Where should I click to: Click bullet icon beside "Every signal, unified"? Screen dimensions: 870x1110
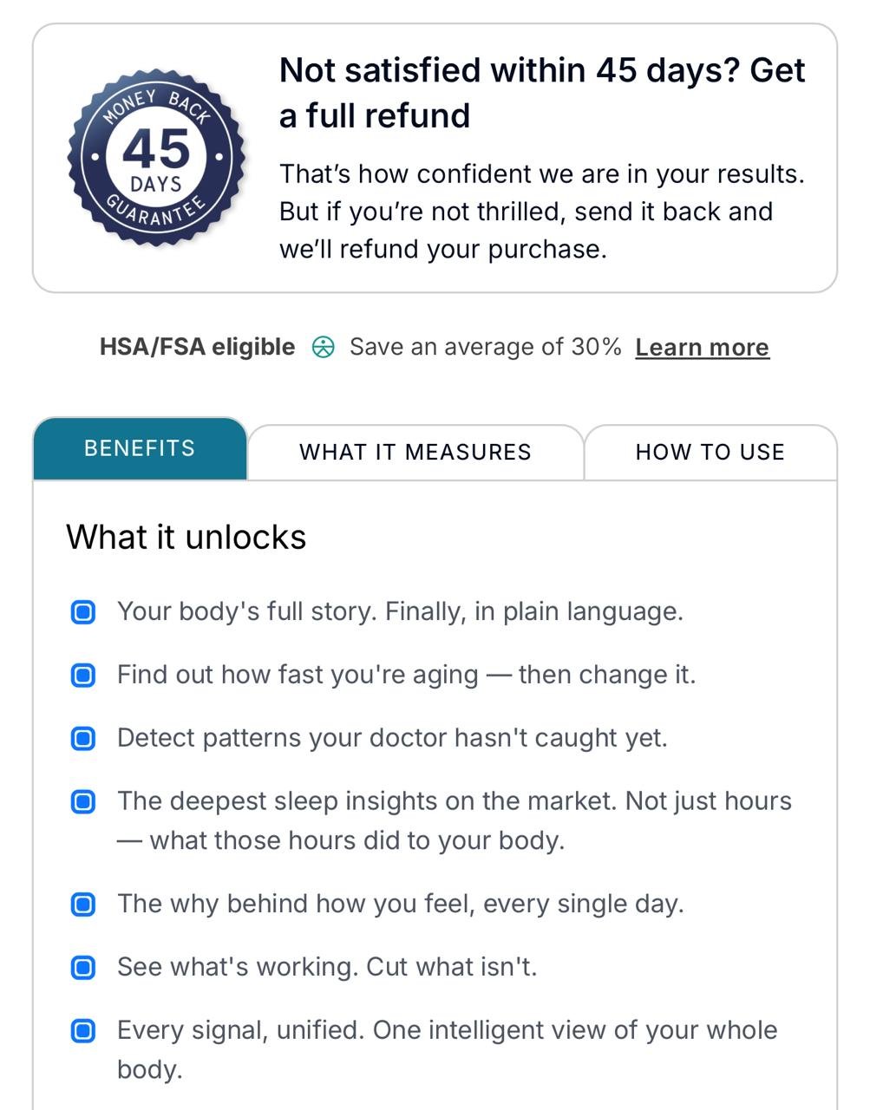[x=82, y=1031]
